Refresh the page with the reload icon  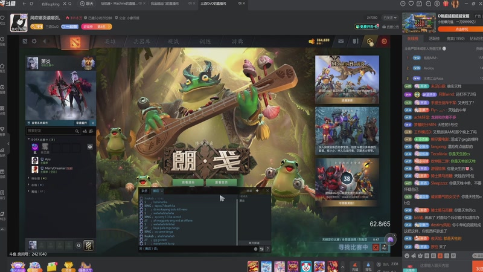click(31, 4)
